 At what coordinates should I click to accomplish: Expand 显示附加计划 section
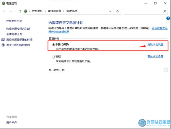[166, 70]
